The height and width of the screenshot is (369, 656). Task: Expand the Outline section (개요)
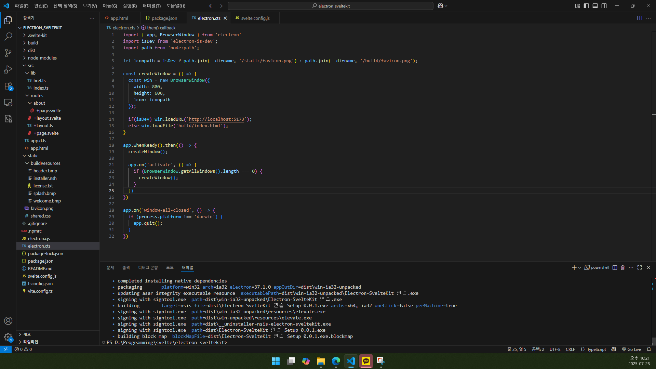pos(58,334)
